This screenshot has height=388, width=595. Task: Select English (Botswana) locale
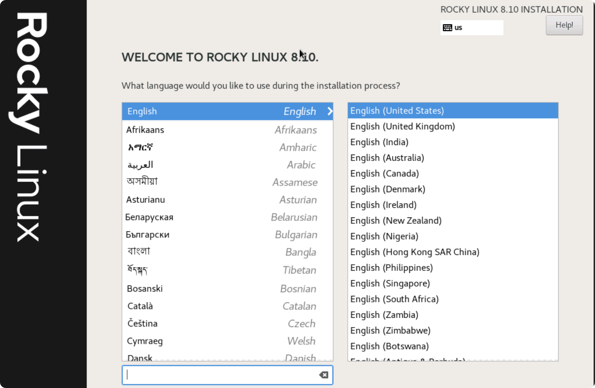click(453, 346)
